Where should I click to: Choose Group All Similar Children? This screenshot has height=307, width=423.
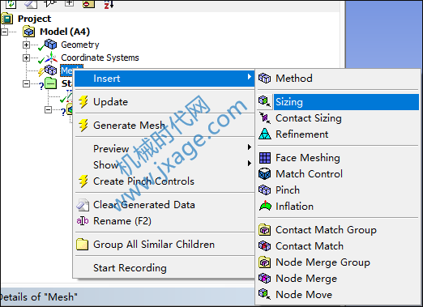pos(164,245)
